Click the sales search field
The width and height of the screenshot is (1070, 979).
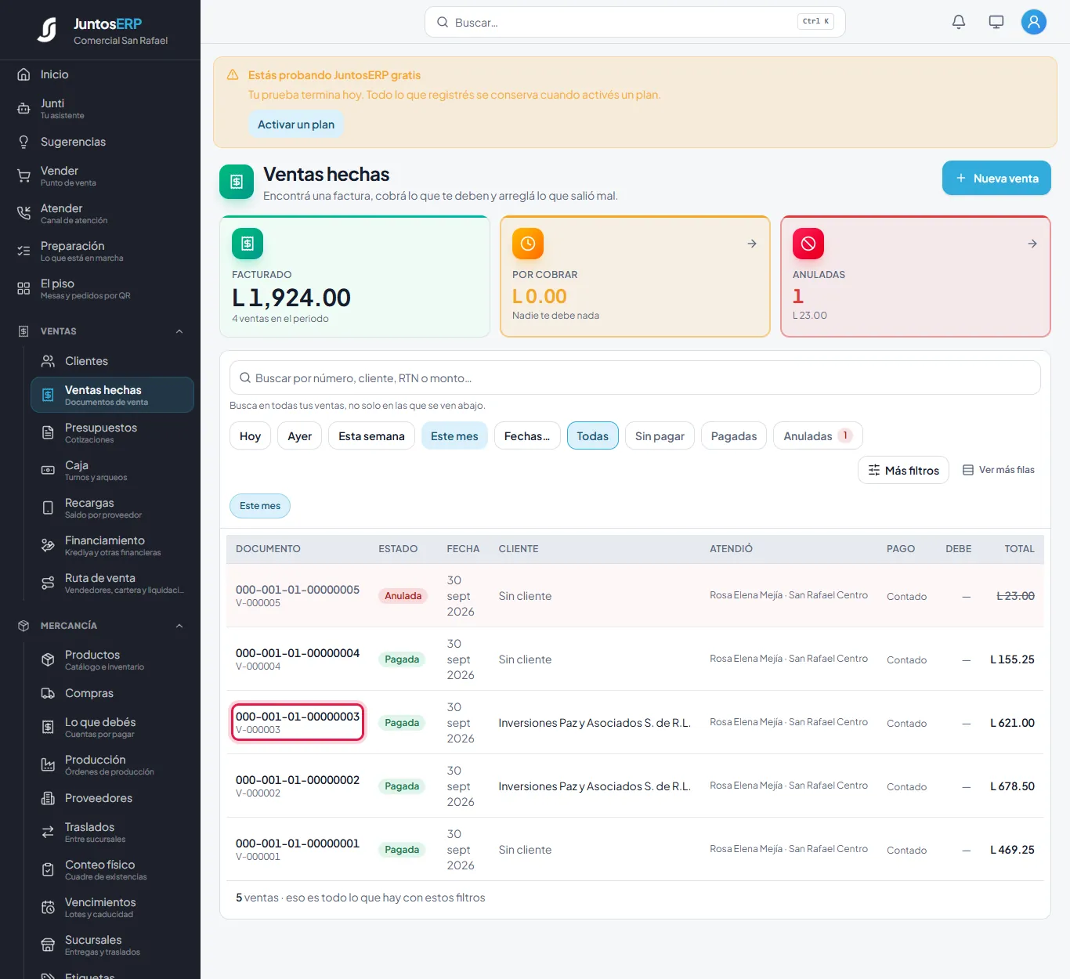point(635,378)
